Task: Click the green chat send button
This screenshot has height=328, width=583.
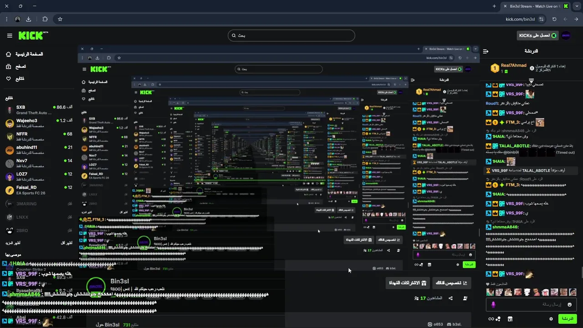Action: click(x=568, y=319)
